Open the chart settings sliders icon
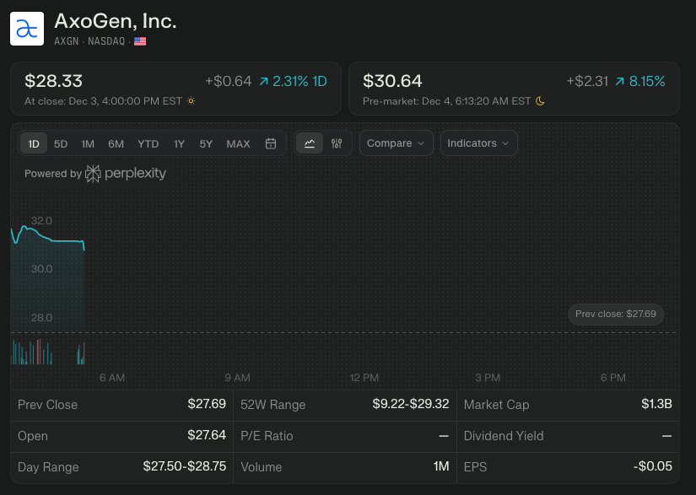Viewport: 696px width, 495px height. pyautogui.click(x=337, y=143)
